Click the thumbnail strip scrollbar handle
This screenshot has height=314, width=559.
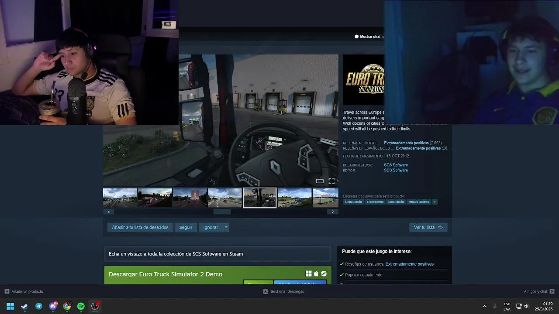coord(222,212)
